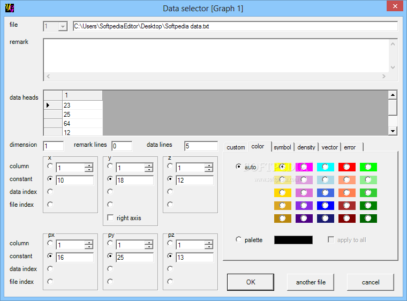Screen dimensions: 407x301
Task: Select the px column radio button
Action: [x=50, y=243]
